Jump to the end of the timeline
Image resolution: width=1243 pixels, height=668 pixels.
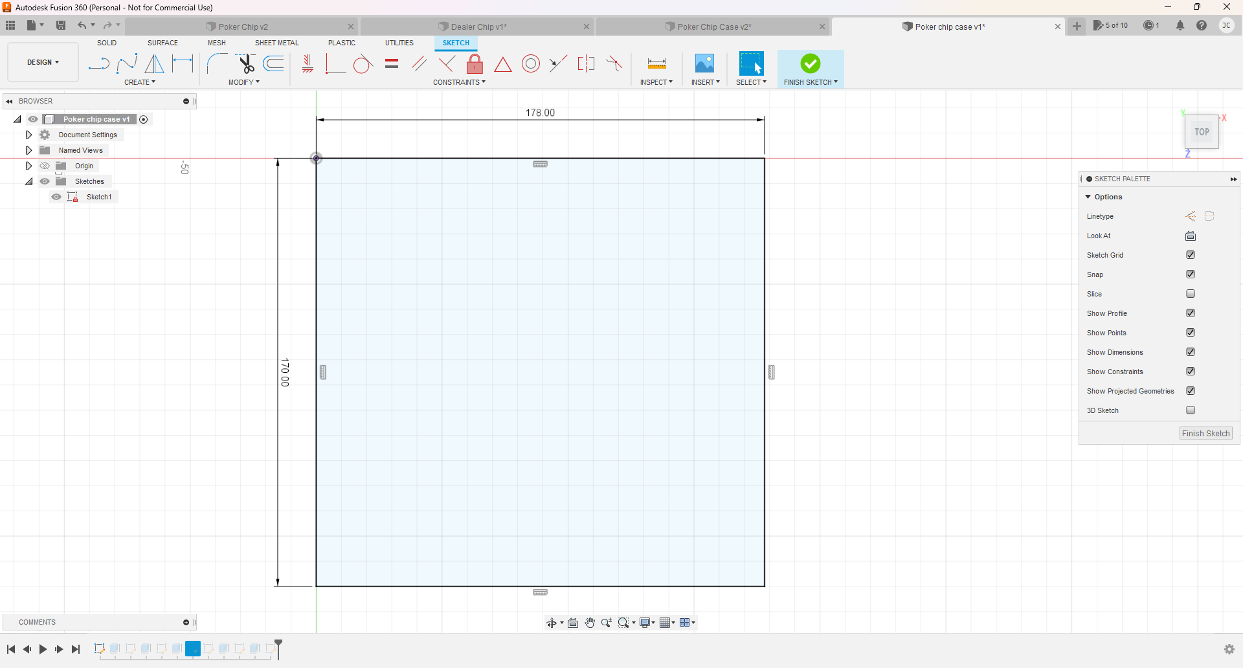tap(76, 649)
